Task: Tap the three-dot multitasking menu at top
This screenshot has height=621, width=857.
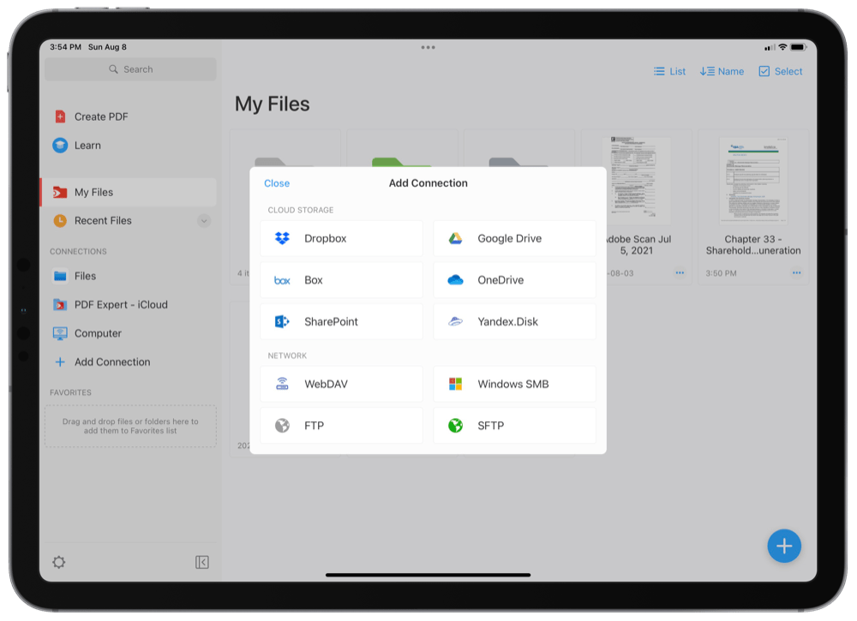Action: [428, 47]
